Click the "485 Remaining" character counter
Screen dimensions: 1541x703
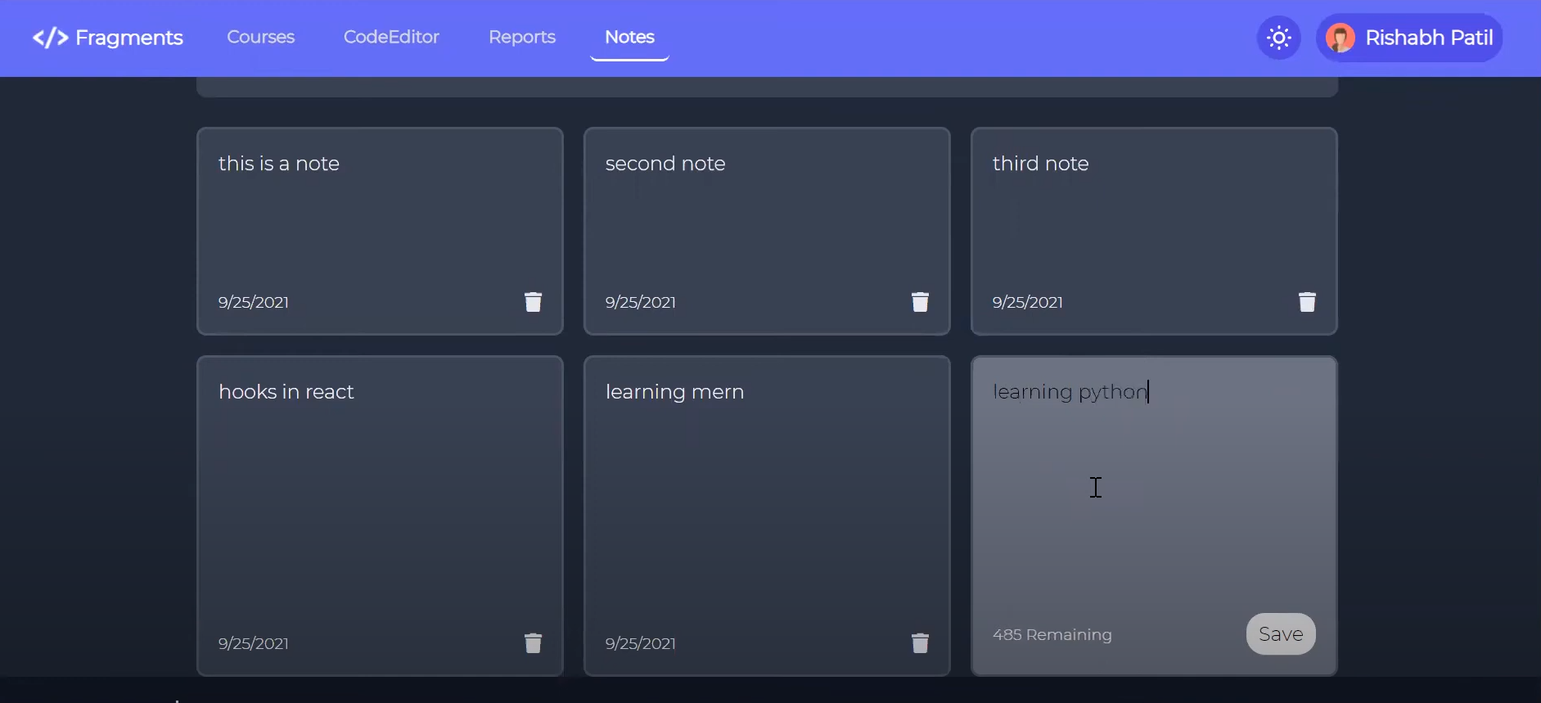point(1052,635)
